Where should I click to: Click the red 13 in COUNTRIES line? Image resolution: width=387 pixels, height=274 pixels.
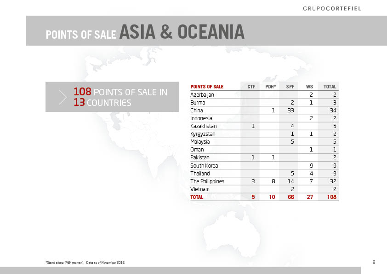[x=79, y=102]
